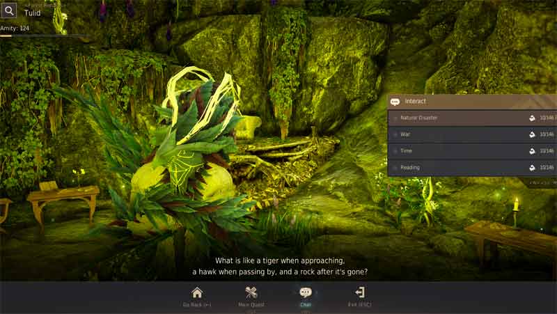Click the energy cost value in Time row

pyautogui.click(x=547, y=151)
